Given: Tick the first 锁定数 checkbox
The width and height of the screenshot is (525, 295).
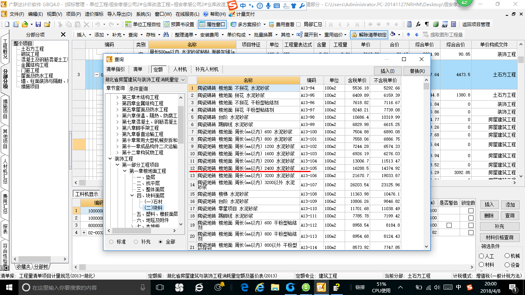Looking at the screenshot, I should pyautogui.click(x=471, y=210).
